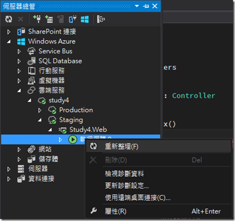
Task: Click the Connect to Windows Azure toolbar icon
Action: 85,19
